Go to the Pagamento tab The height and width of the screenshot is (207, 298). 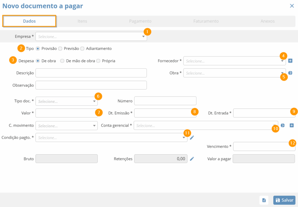click(140, 21)
